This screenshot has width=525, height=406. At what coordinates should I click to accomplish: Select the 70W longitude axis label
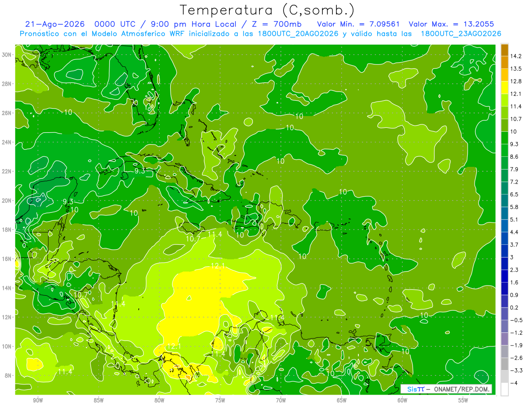click(281, 400)
